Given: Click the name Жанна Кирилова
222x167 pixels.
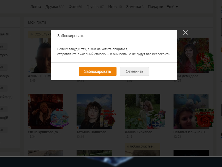Looking at the screenshot, I should [x=139, y=132].
